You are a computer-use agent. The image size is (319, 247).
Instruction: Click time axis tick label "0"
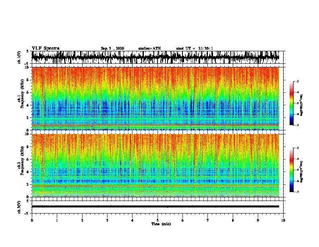point(32,220)
